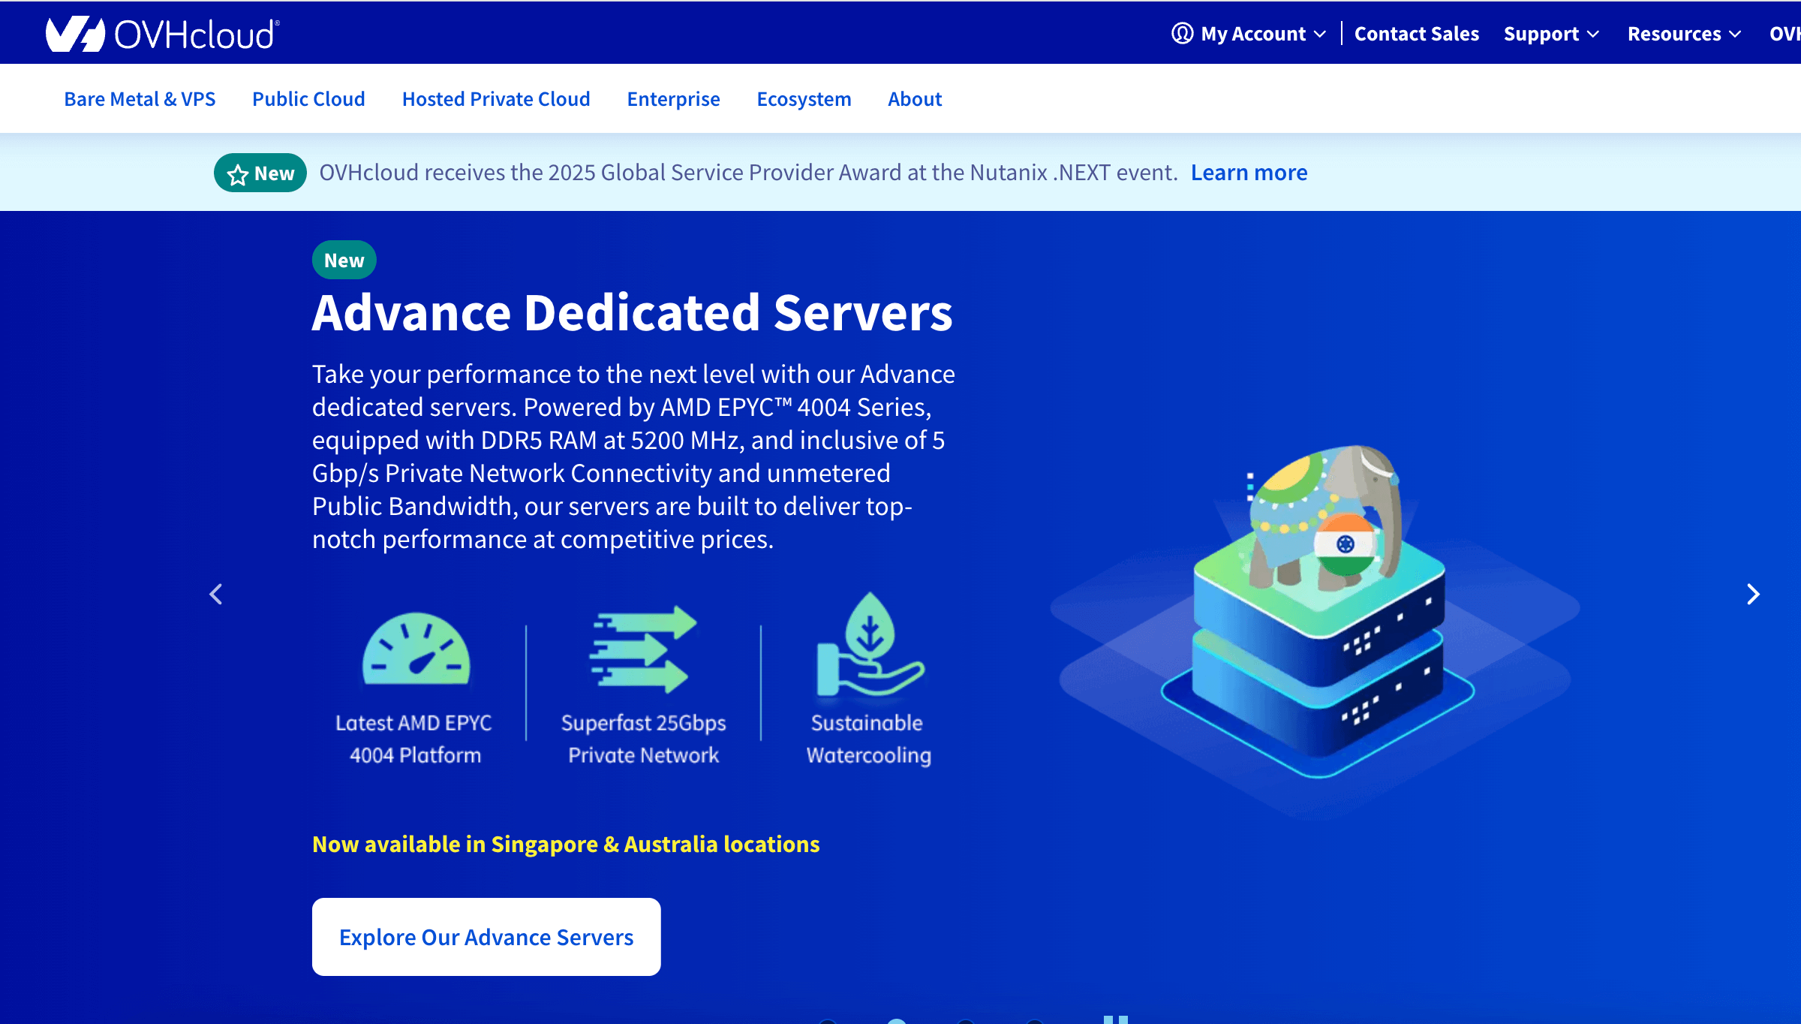
Task: Click the fast arrows Private Network icon
Action: click(x=643, y=649)
